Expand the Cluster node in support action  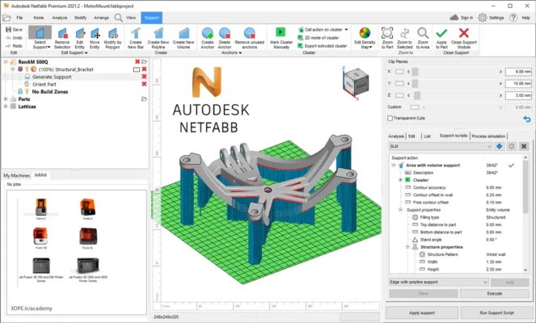click(x=400, y=180)
